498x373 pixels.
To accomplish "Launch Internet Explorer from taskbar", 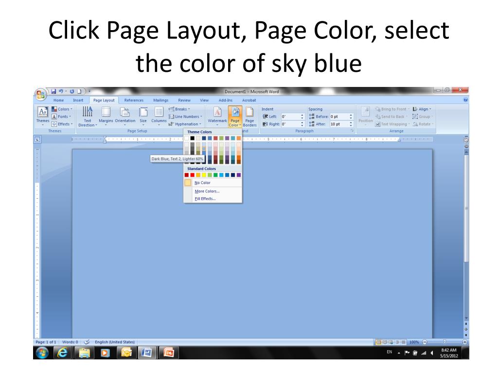I will click(x=62, y=353).
